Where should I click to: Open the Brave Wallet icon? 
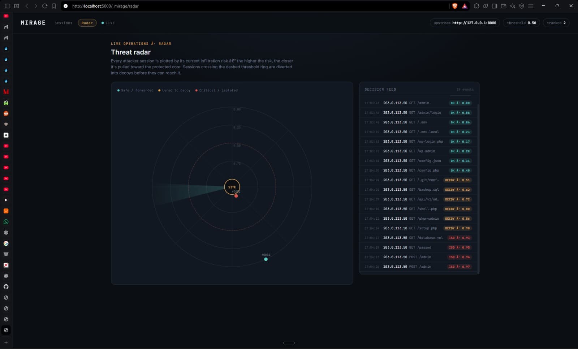click(x=504, y=6)
